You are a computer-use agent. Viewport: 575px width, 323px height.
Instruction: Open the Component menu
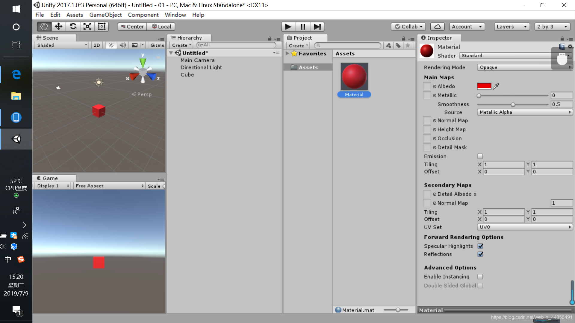(x=143, y=15)
